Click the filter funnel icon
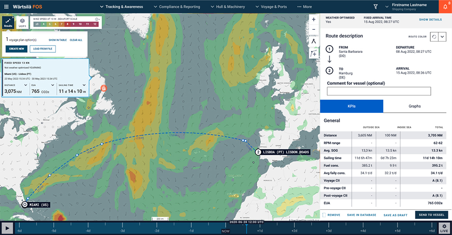452x235 pixels. point(376,7)
